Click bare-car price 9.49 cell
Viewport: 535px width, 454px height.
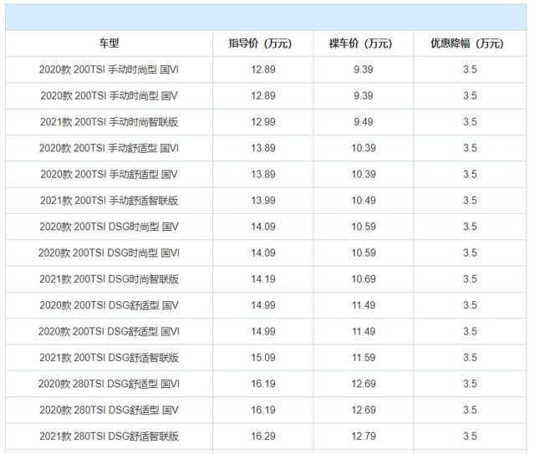click(364, 122)
